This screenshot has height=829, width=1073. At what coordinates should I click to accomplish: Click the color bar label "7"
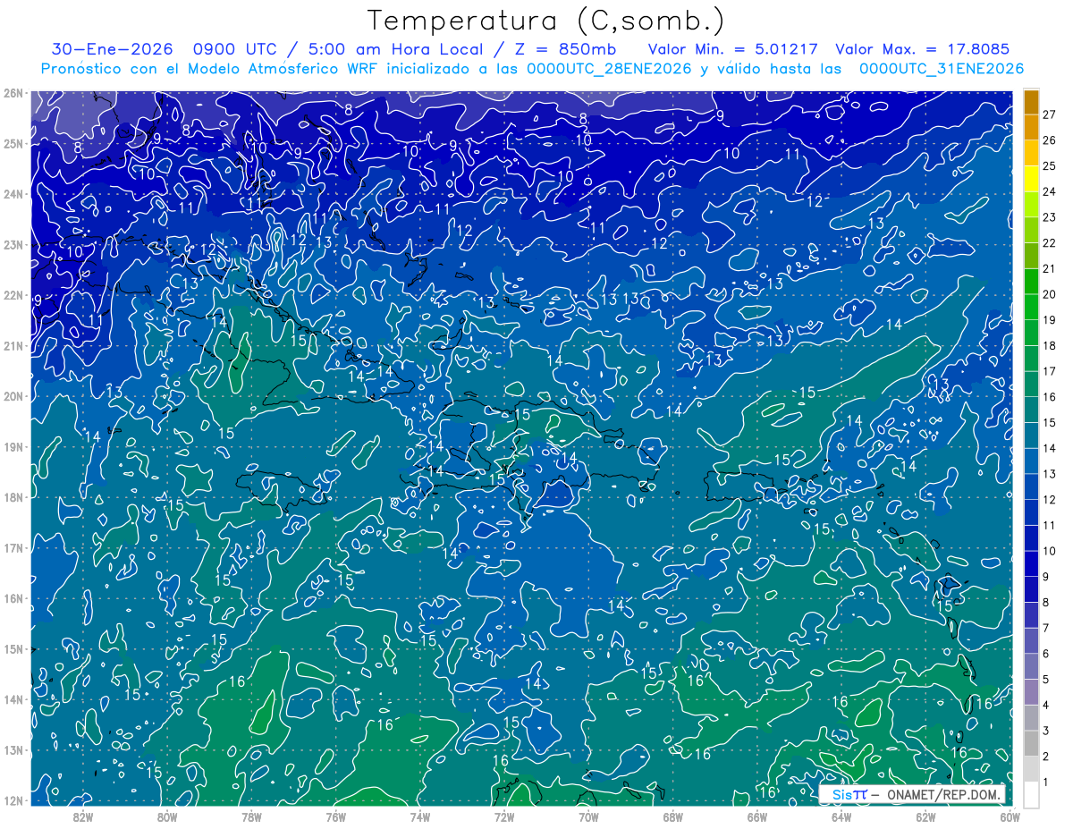click(1045, 629)
